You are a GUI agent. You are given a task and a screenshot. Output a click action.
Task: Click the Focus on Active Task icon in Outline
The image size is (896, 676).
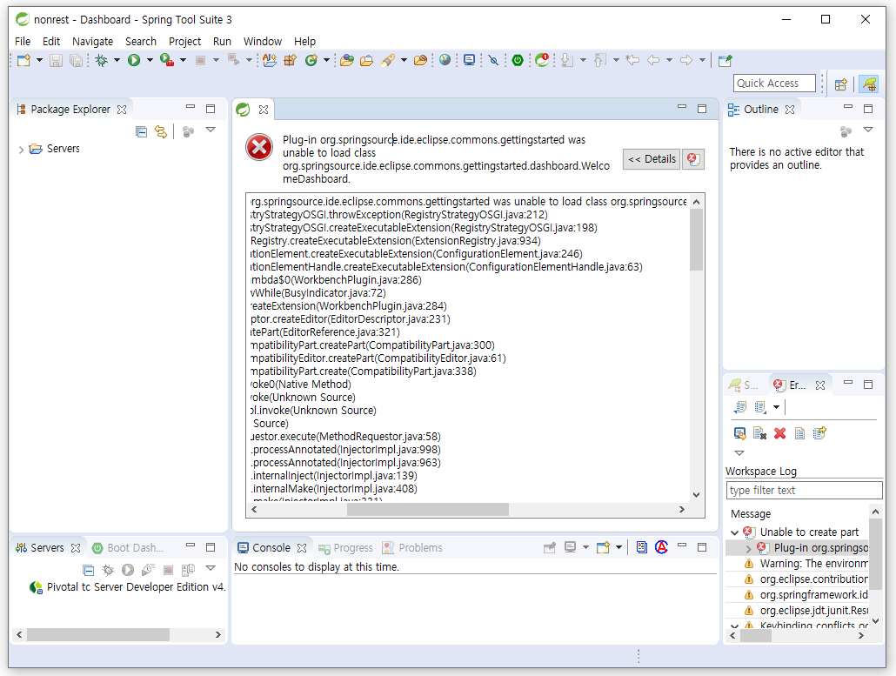point(846,131)
